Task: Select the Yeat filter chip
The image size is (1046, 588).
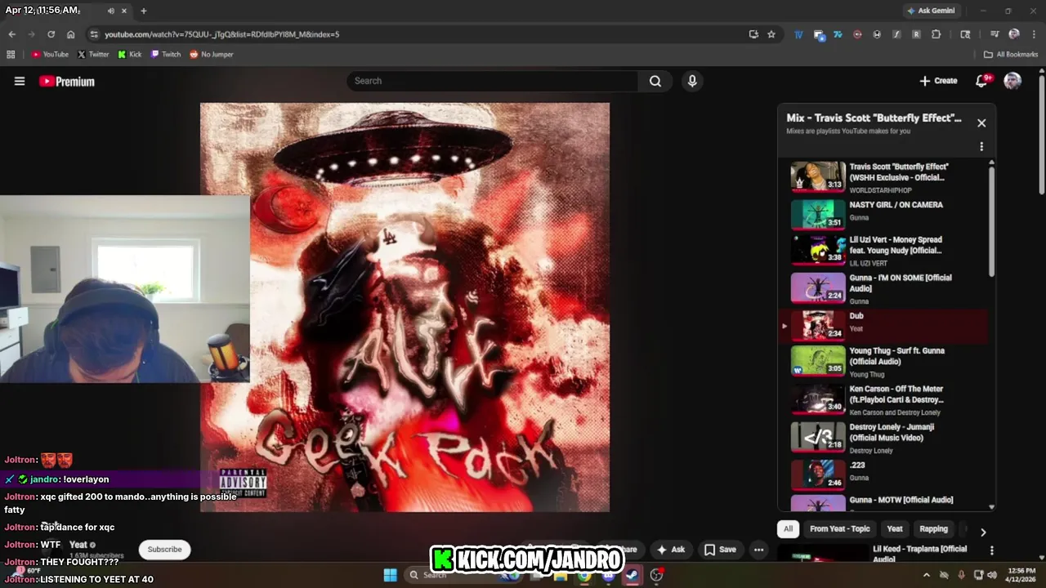Action: click(895, 529)
